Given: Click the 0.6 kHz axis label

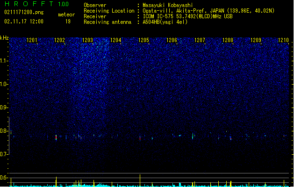Looking at the screenshot, I should [4, 178].
